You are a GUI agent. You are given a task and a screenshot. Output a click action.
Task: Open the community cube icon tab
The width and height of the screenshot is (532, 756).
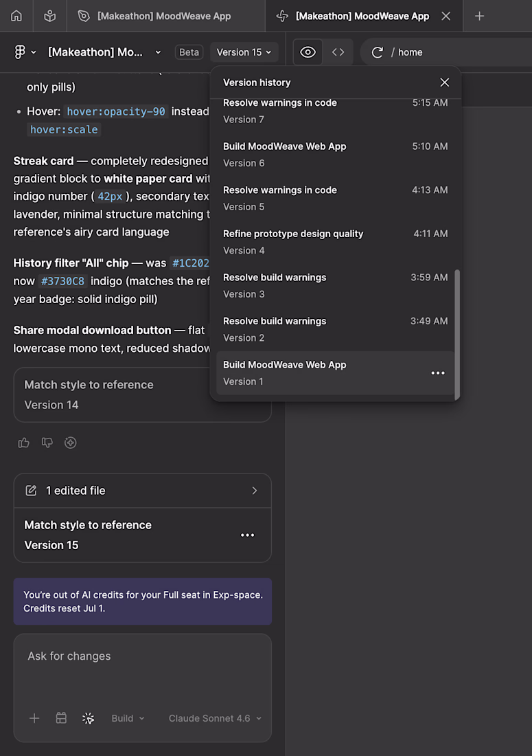pos(49,16)
